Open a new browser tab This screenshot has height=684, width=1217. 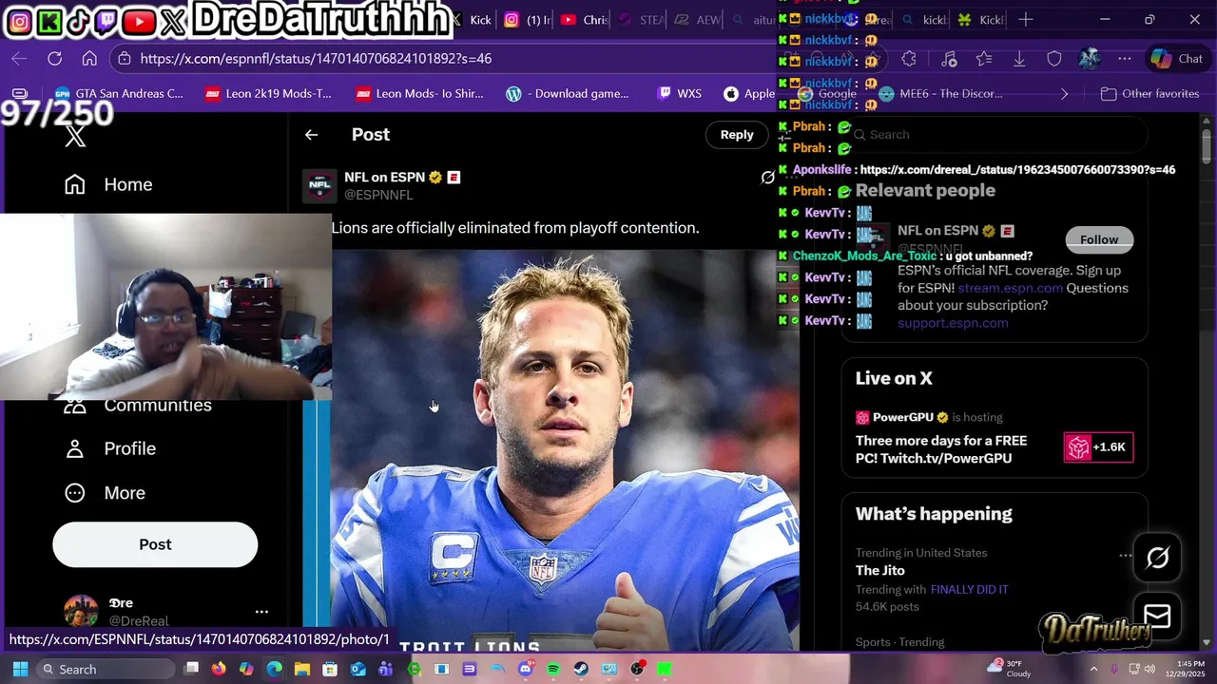point(1025,19)
